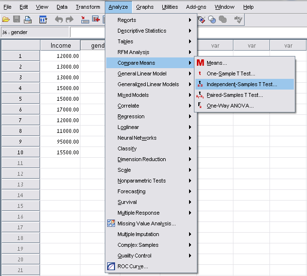Expand the Dimension Reduction submenu
Screen dimensions: 307x276
150,159
